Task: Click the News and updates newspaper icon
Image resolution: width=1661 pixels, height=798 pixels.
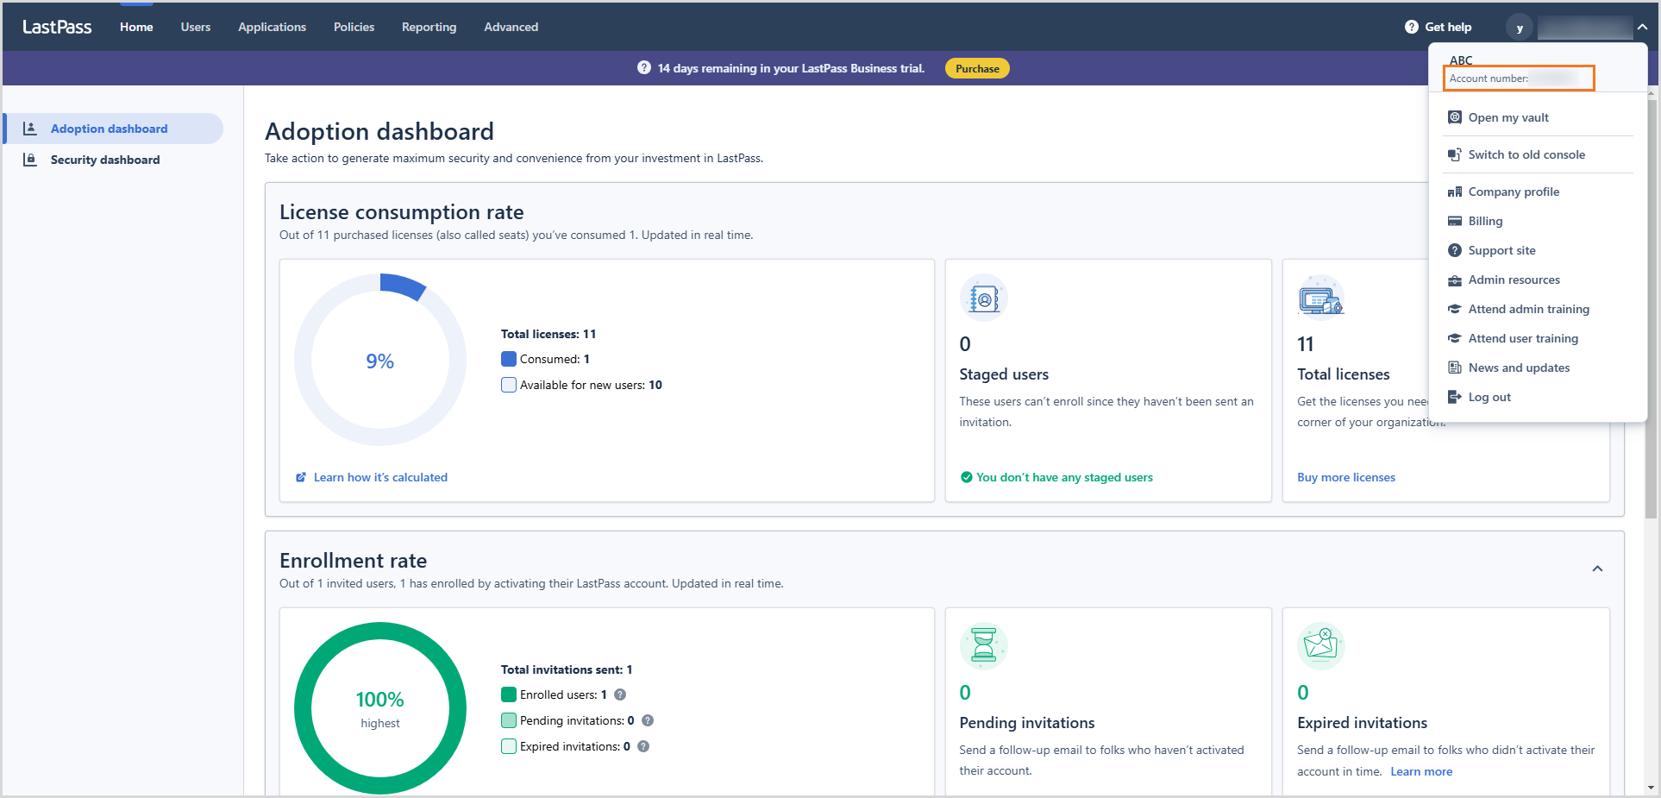Action: point(1455,368)
